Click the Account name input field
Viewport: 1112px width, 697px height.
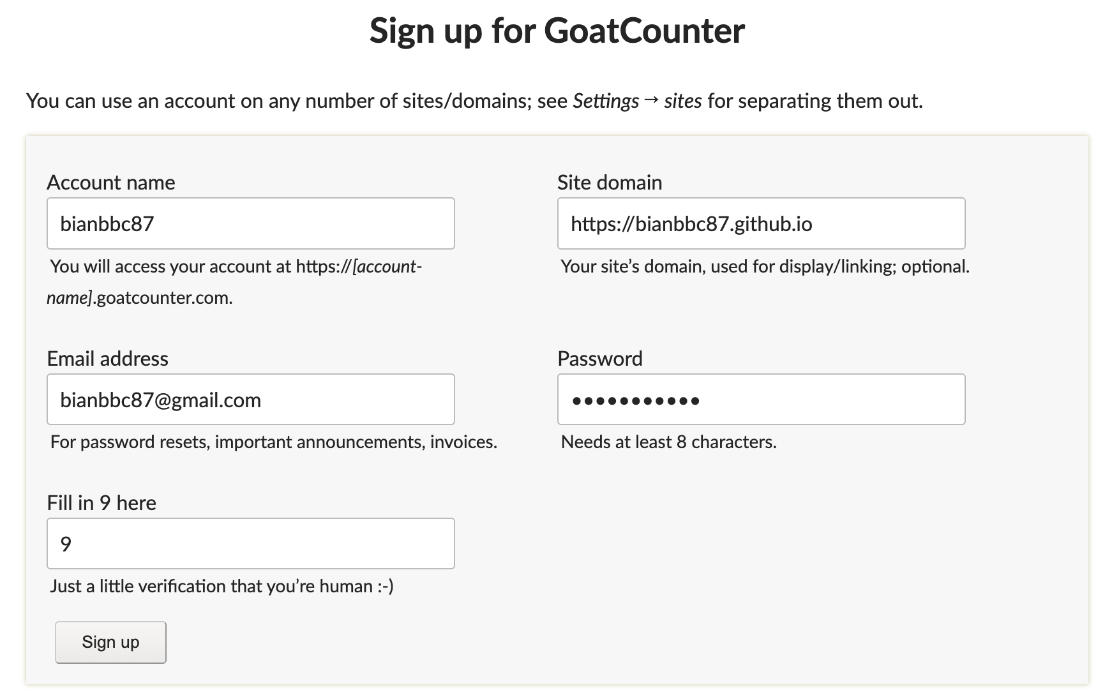[250, 223]
